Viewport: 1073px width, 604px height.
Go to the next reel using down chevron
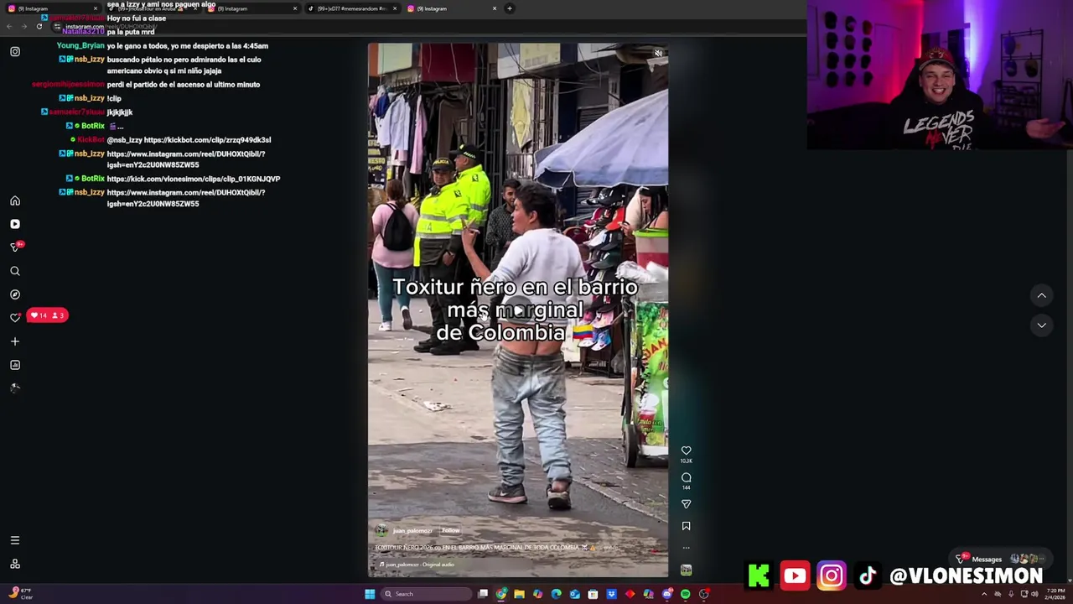point(1041,325)
